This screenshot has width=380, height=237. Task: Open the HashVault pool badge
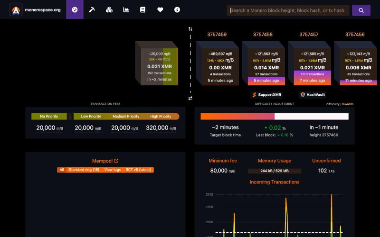[x=313, y=95]
